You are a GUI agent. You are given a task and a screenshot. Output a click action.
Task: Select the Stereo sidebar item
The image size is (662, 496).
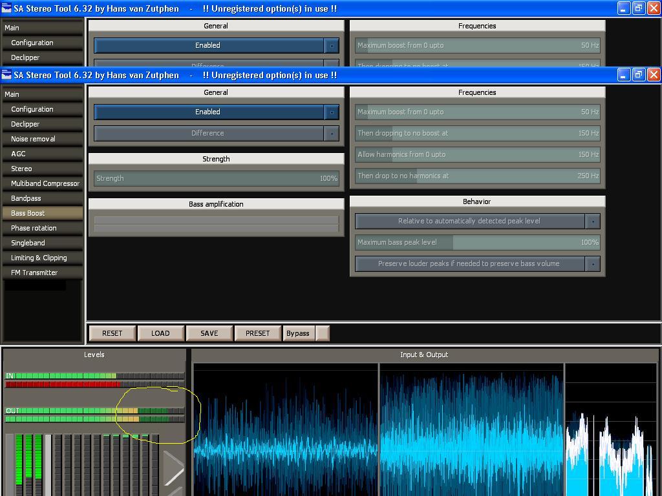point(42,169)
